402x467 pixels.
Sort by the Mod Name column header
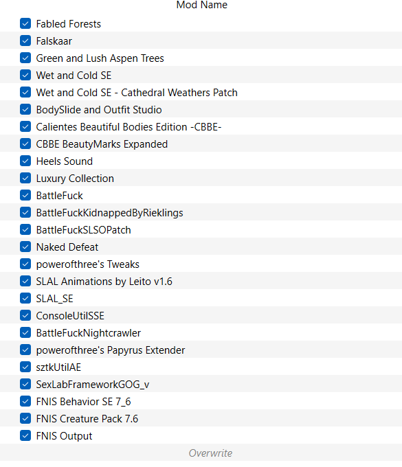point(202,5)
